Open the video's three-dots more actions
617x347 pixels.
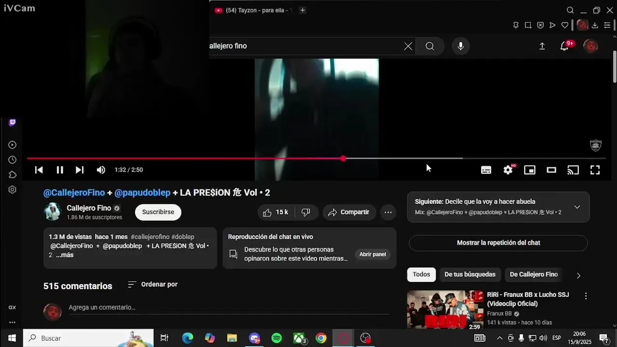point(388,213)
